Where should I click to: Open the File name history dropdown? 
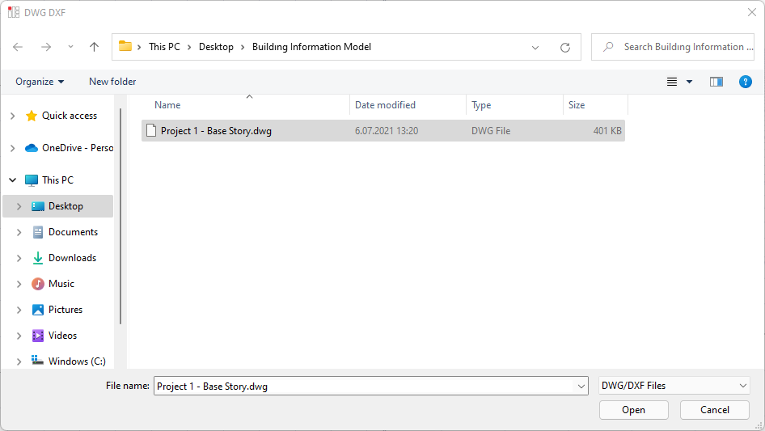click(x=581, y=387)
